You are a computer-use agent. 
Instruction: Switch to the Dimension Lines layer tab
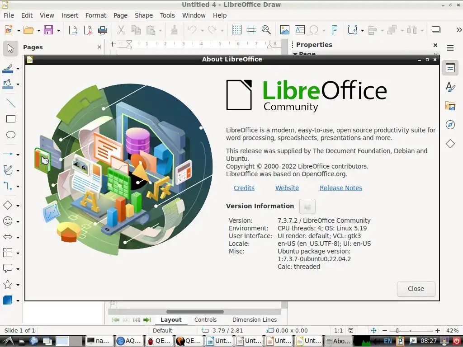(x=255, y=319)
